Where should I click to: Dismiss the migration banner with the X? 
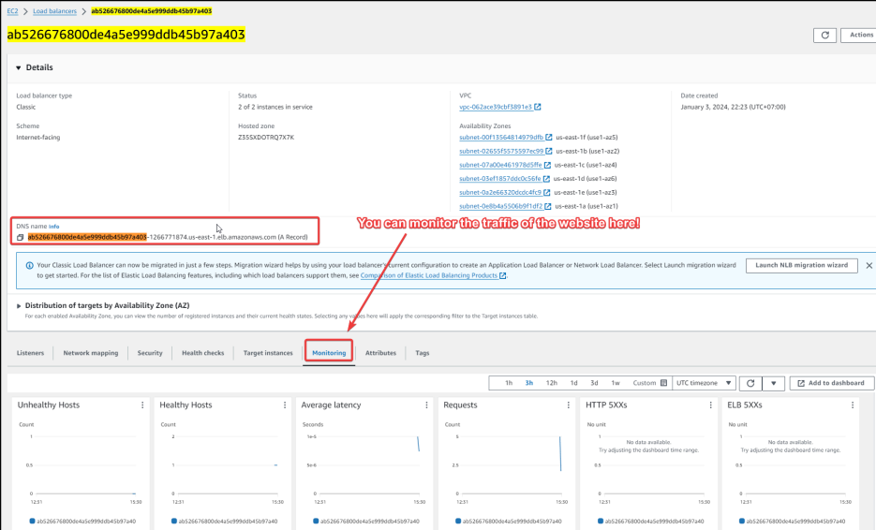pyautogui.click(x=869, y=266)
